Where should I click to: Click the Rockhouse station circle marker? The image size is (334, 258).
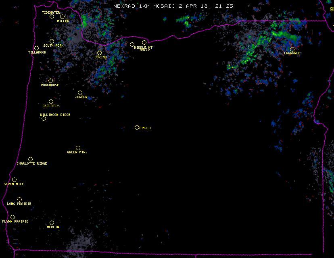(50, 80)
